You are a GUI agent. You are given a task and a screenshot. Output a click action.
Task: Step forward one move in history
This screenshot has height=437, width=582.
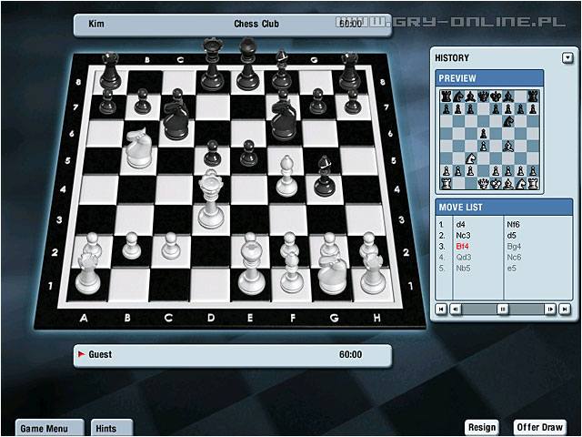coord(550,309)
